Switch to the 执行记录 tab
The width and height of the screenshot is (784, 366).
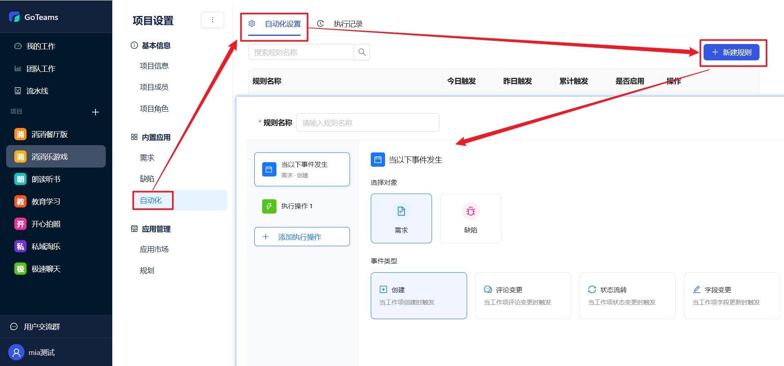tap(340, 24)
